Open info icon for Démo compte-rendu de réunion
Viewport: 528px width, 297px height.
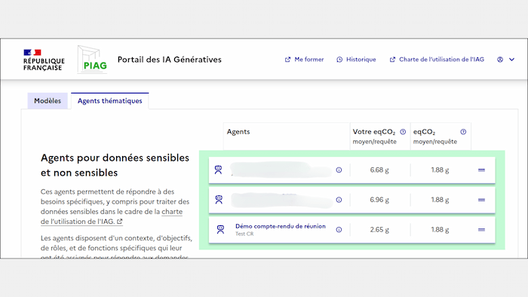coord(339,230)
